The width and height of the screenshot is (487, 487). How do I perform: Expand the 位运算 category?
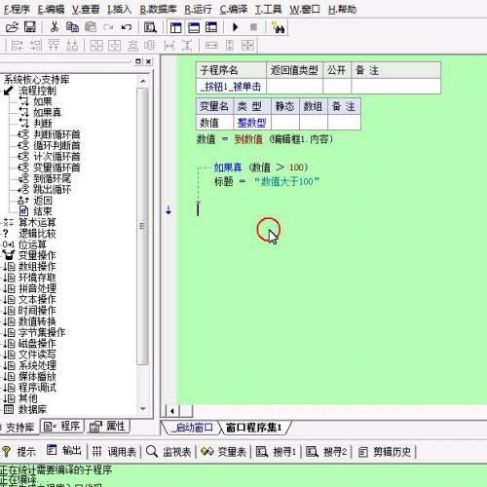tap(32, 244)
